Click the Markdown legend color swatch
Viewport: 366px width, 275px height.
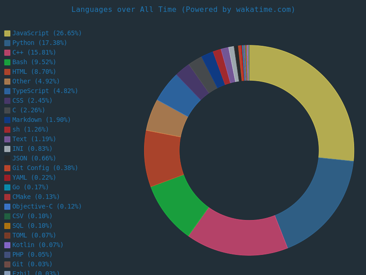(7, 120)
